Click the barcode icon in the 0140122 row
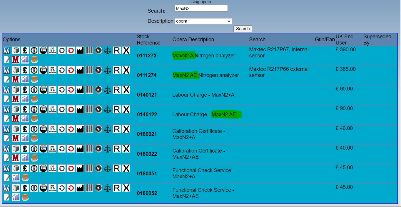This screenshot has width=401, height=207. point(89,109)
